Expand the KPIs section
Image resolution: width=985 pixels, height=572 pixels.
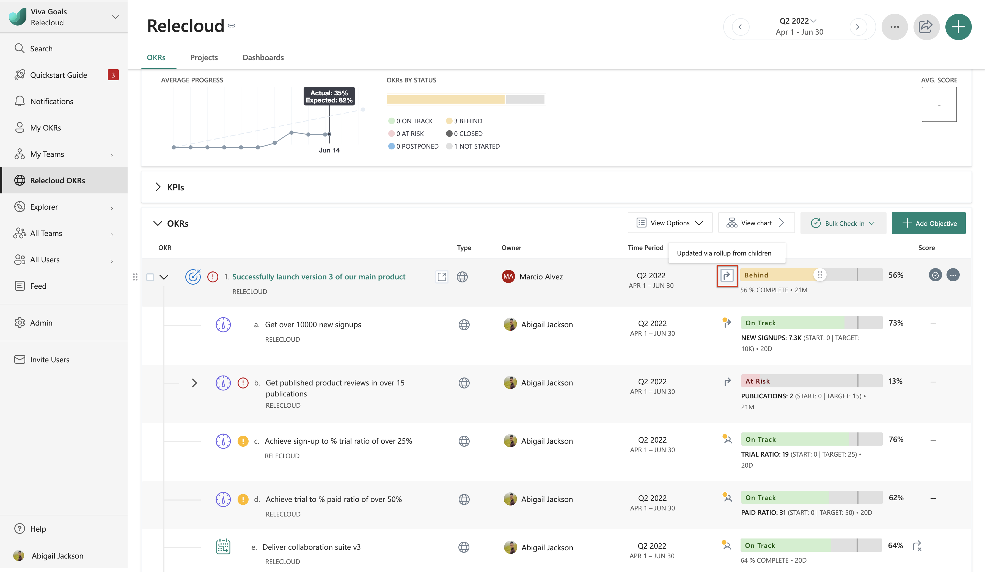coord(158,187)
